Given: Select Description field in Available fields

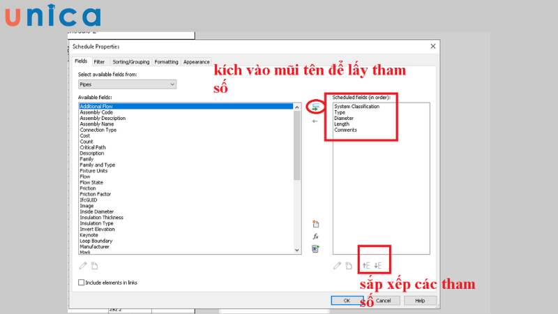Looking at the screenshot, I should pyautogui.click(x=92, y=153).
